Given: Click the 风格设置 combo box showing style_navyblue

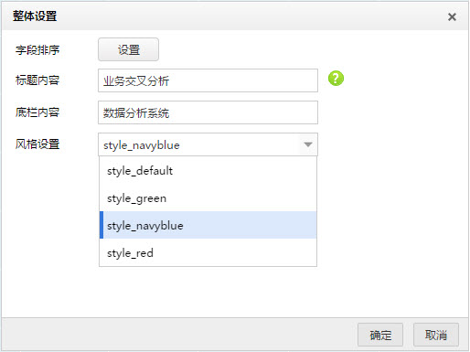Looking at the screenshot, I should coord(208,144).
